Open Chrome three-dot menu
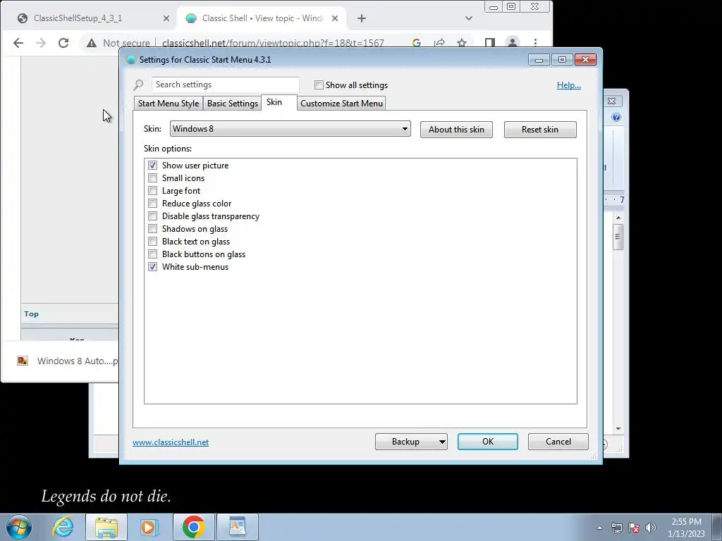The image size is (722, 541). pyautogui.click(x=535, y=43)
